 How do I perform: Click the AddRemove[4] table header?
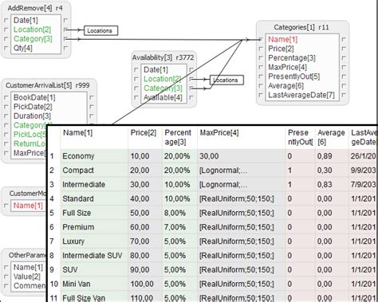tap(35, 8)
